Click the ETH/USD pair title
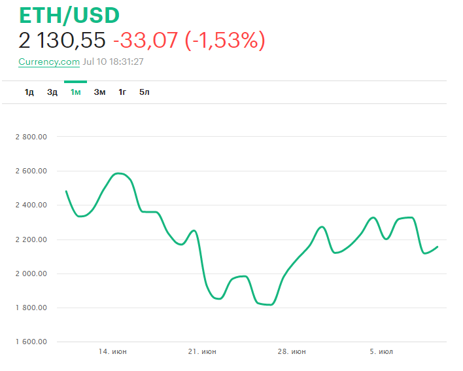Image resolution: width=463 pixels, height=371 pixels. pos(69,16)
